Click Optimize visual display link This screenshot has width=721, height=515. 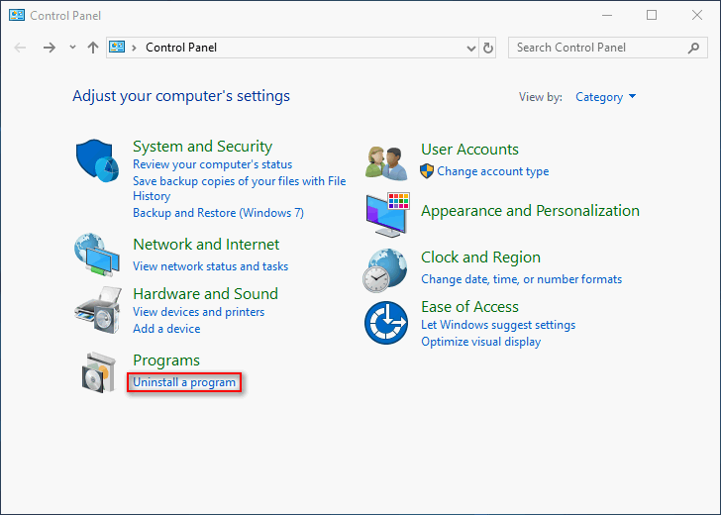click(x=481, y=342)
